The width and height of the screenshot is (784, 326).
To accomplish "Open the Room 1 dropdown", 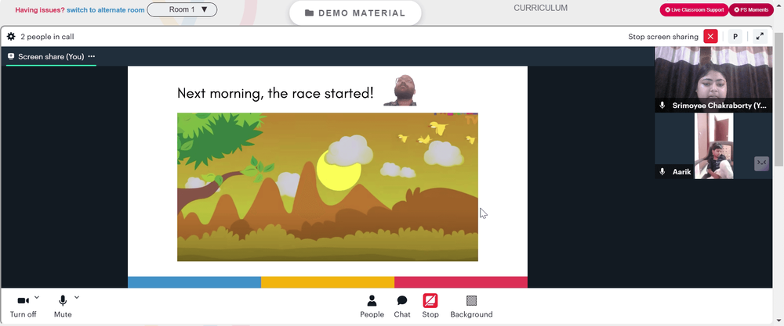I will 182,9.
